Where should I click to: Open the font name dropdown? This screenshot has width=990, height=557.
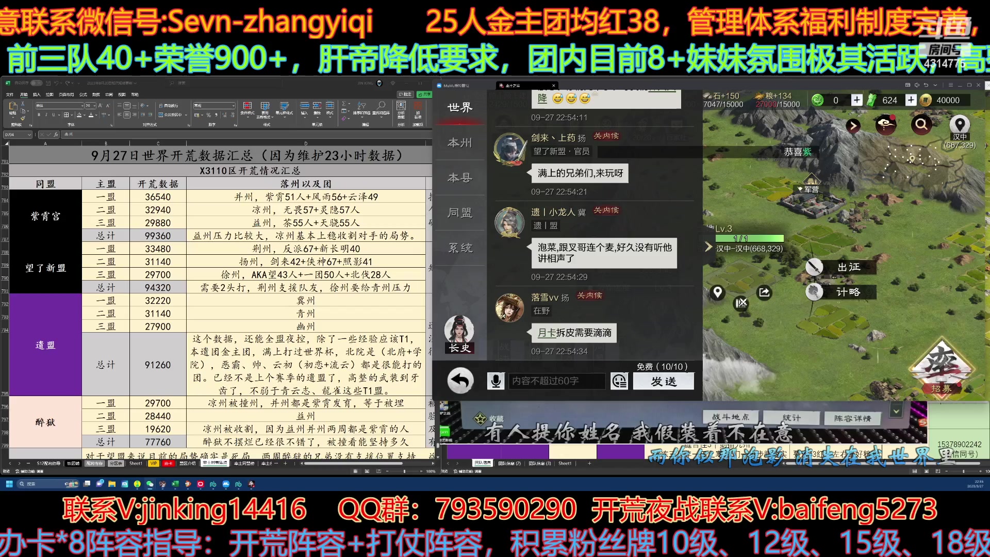click(82, 106)
